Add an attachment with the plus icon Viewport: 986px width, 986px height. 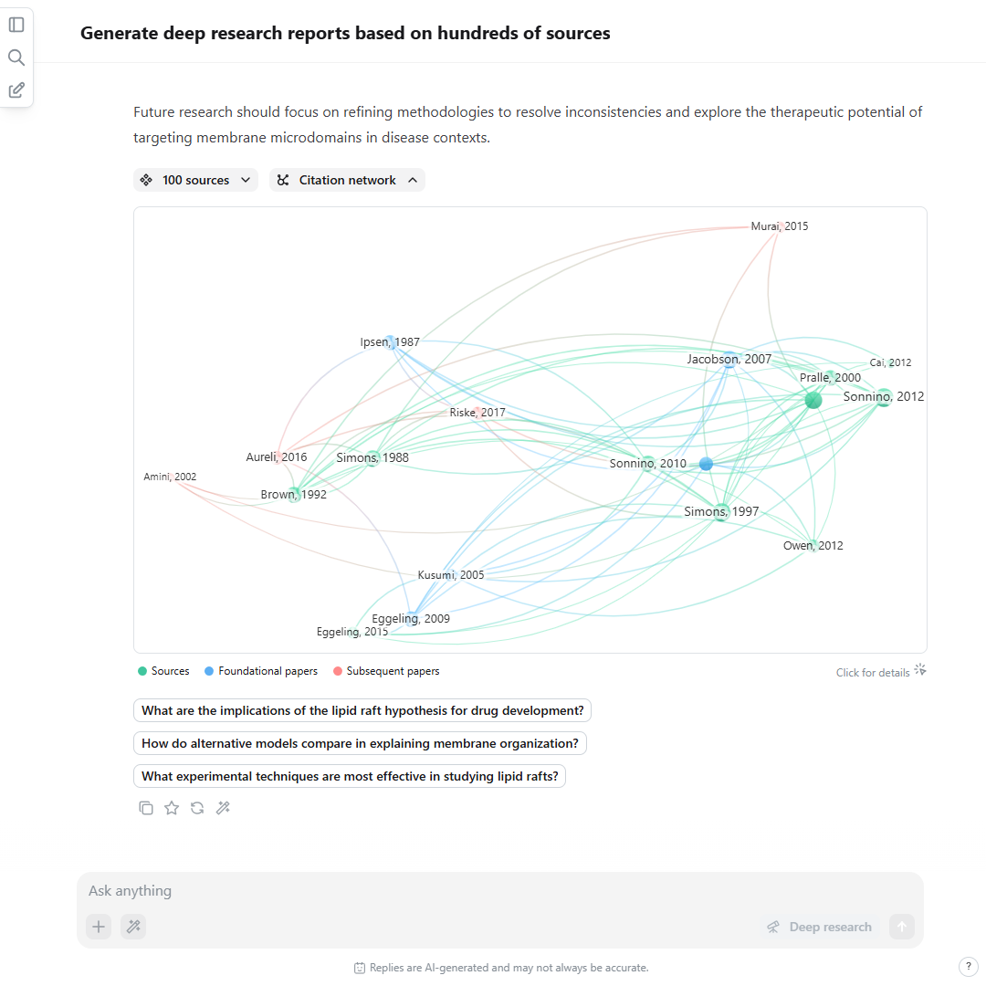[99, 927]
